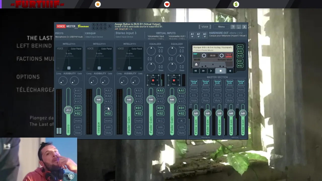
Task: Open VBAN settings
Action: (205, 27)
